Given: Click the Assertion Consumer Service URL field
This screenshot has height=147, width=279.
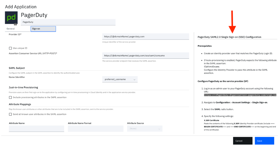Looking at the screenshot, I should (x=145, y=55).
